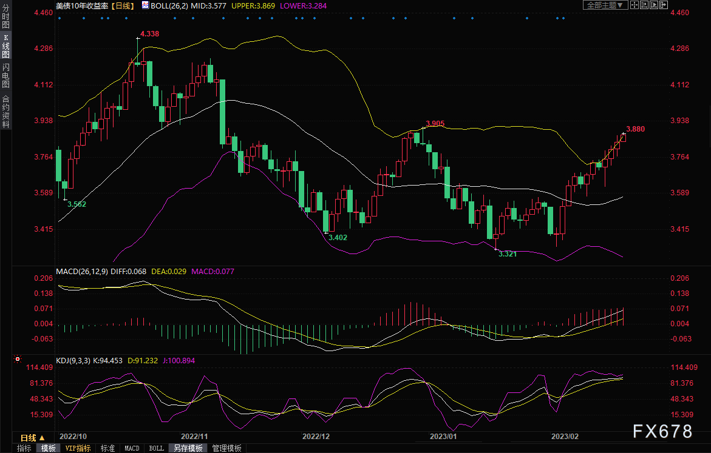Click 另存模板 to save template
The width and height of the screenshot is (711, 453).
tap(188, 448)
